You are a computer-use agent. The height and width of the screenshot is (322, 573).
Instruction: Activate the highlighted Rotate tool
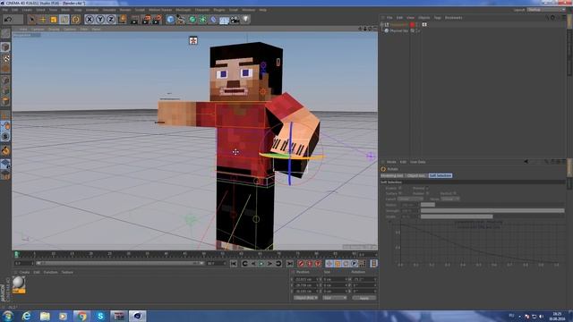click(64, 20)
